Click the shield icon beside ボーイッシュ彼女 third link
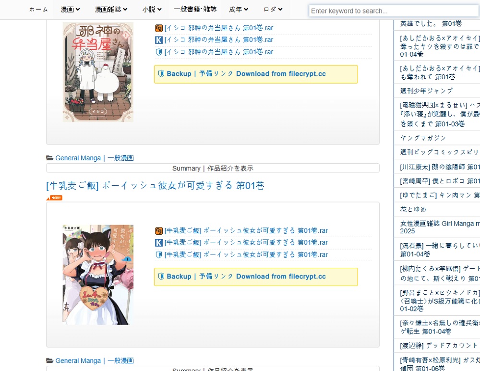480x371 pixels. pos(159,255)
